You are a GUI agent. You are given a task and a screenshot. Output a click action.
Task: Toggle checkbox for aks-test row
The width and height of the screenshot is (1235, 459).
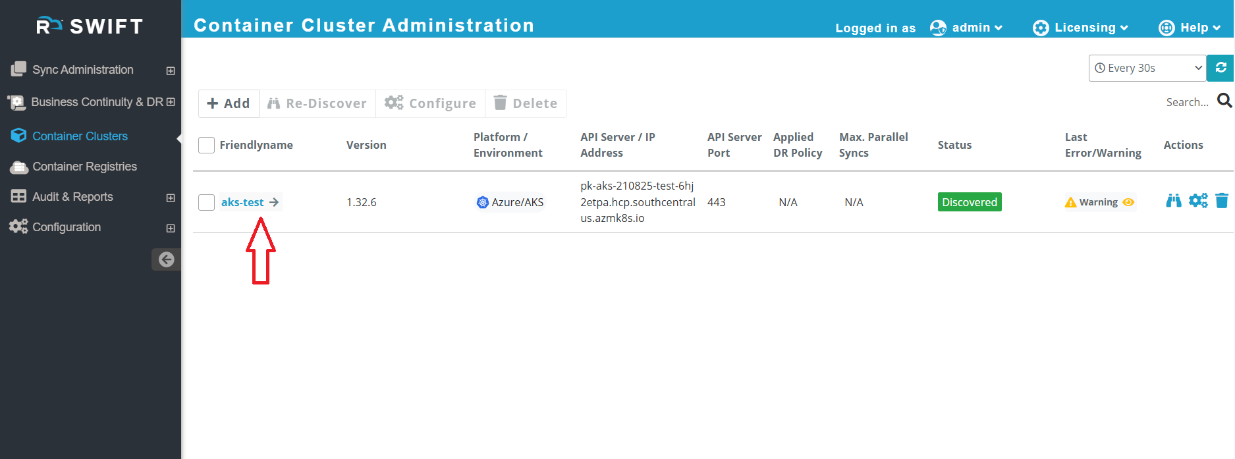click(x=207, y=202)
